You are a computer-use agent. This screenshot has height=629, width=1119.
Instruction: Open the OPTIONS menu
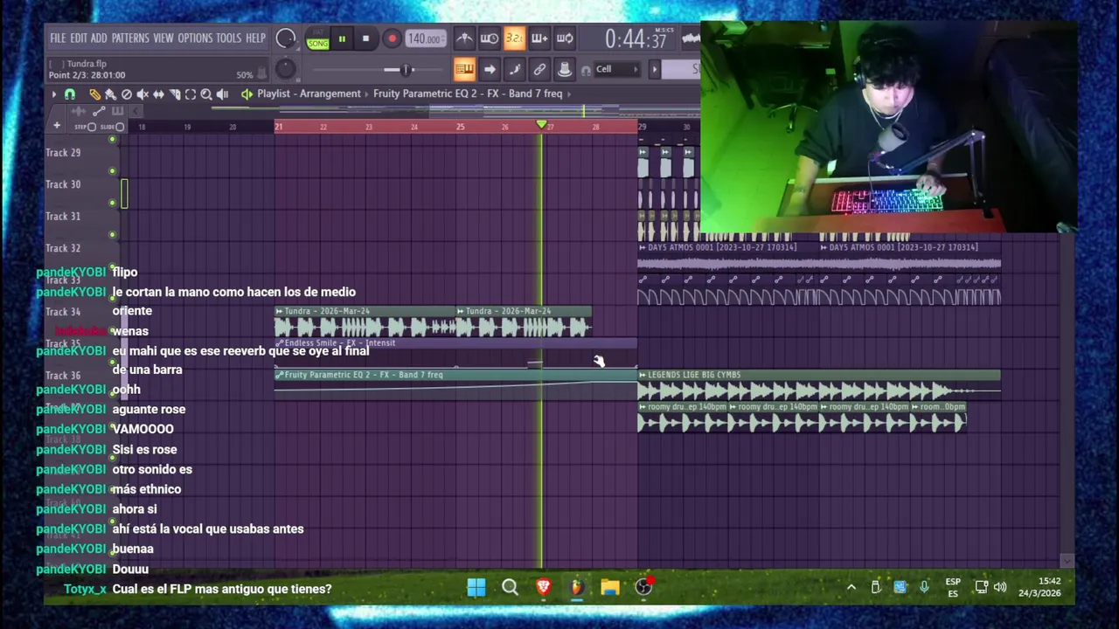point(195,38)
